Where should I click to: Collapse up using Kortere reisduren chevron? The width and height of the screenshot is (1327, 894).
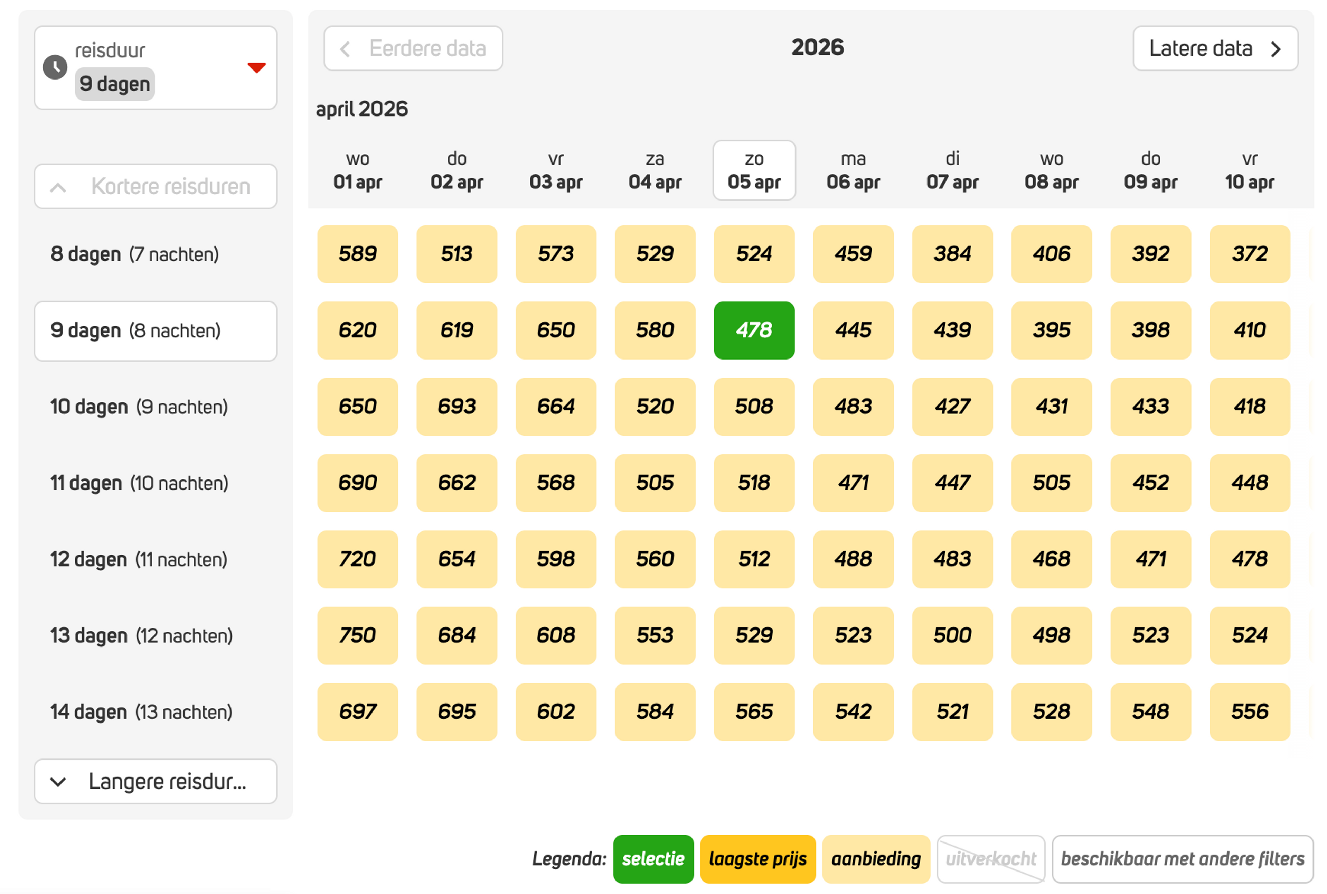[x=58, y=187]
